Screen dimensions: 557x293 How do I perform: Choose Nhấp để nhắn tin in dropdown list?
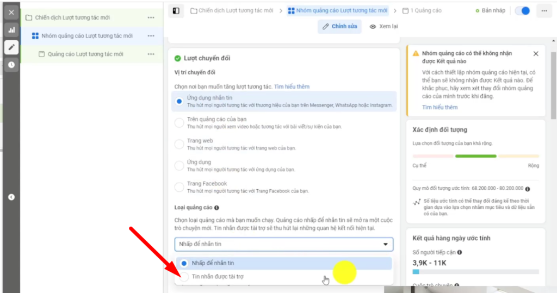[284, 263]
